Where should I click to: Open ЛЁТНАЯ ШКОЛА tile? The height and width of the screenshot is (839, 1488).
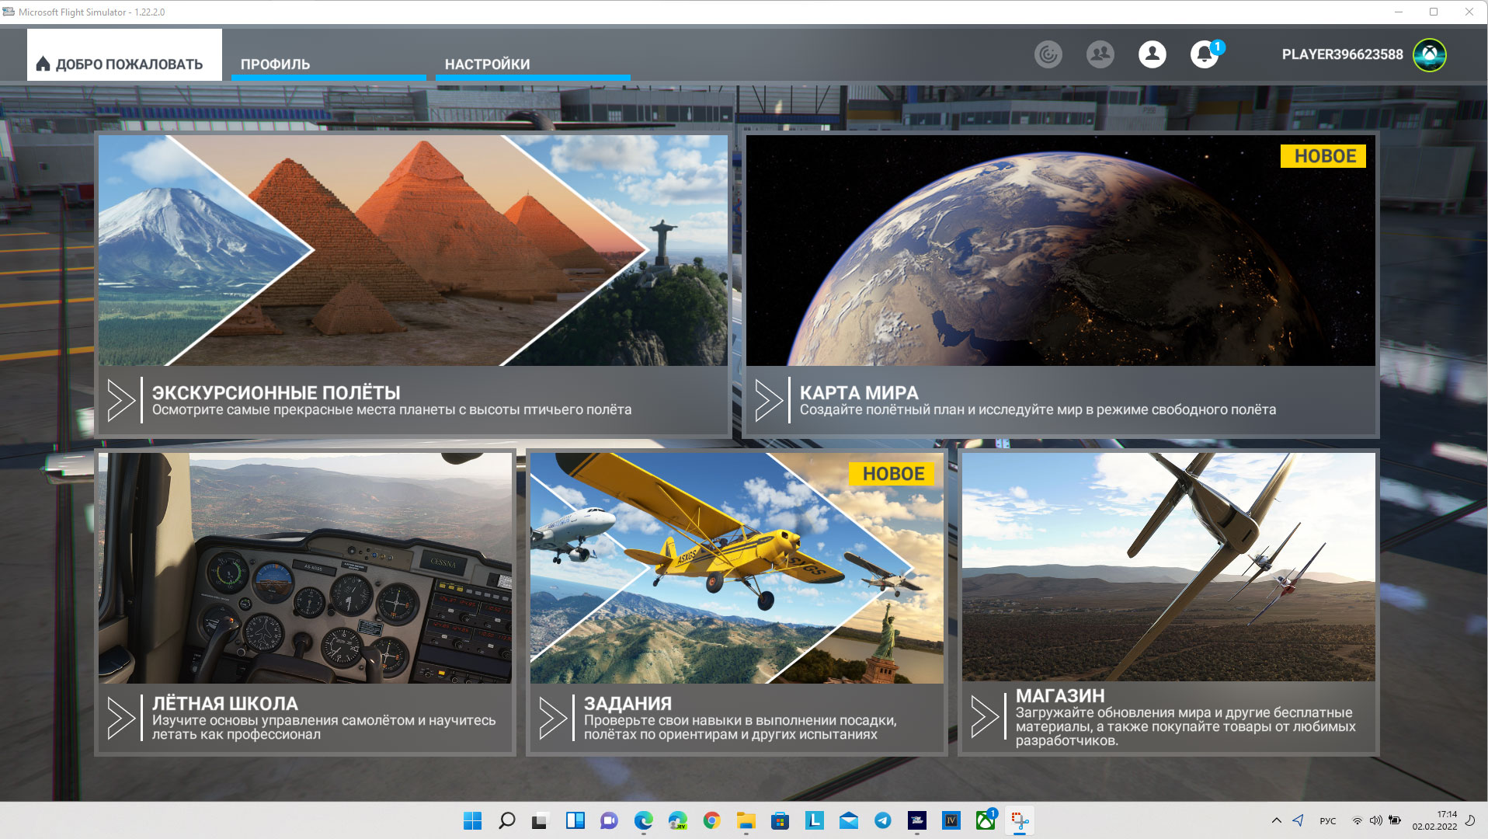click(305, 603)
